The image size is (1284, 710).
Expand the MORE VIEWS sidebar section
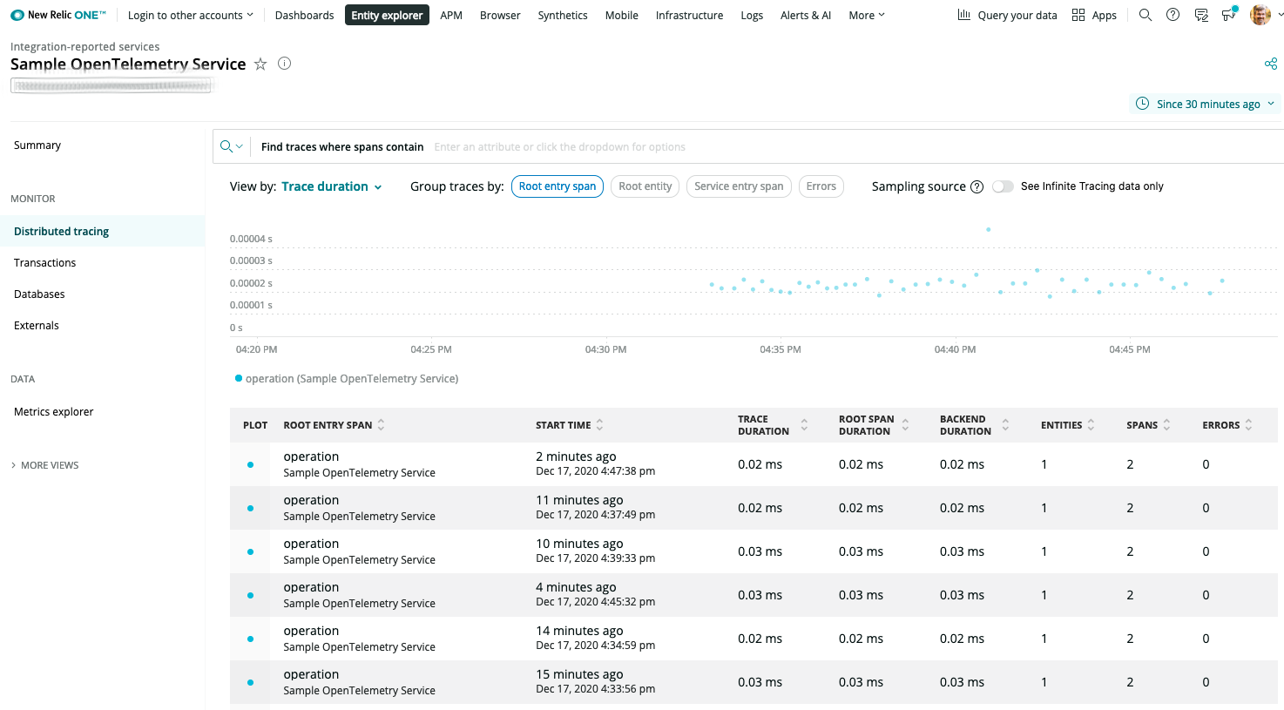click(x=44, y=465)
